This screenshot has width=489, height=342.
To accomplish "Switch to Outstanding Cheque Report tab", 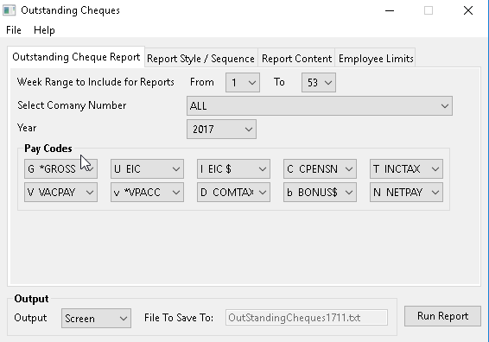I will tap(76, 57).
